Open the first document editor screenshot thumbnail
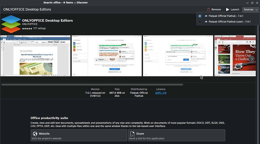Image resolution: width=260 pixels, height=144 pixels. coord(35,56)
